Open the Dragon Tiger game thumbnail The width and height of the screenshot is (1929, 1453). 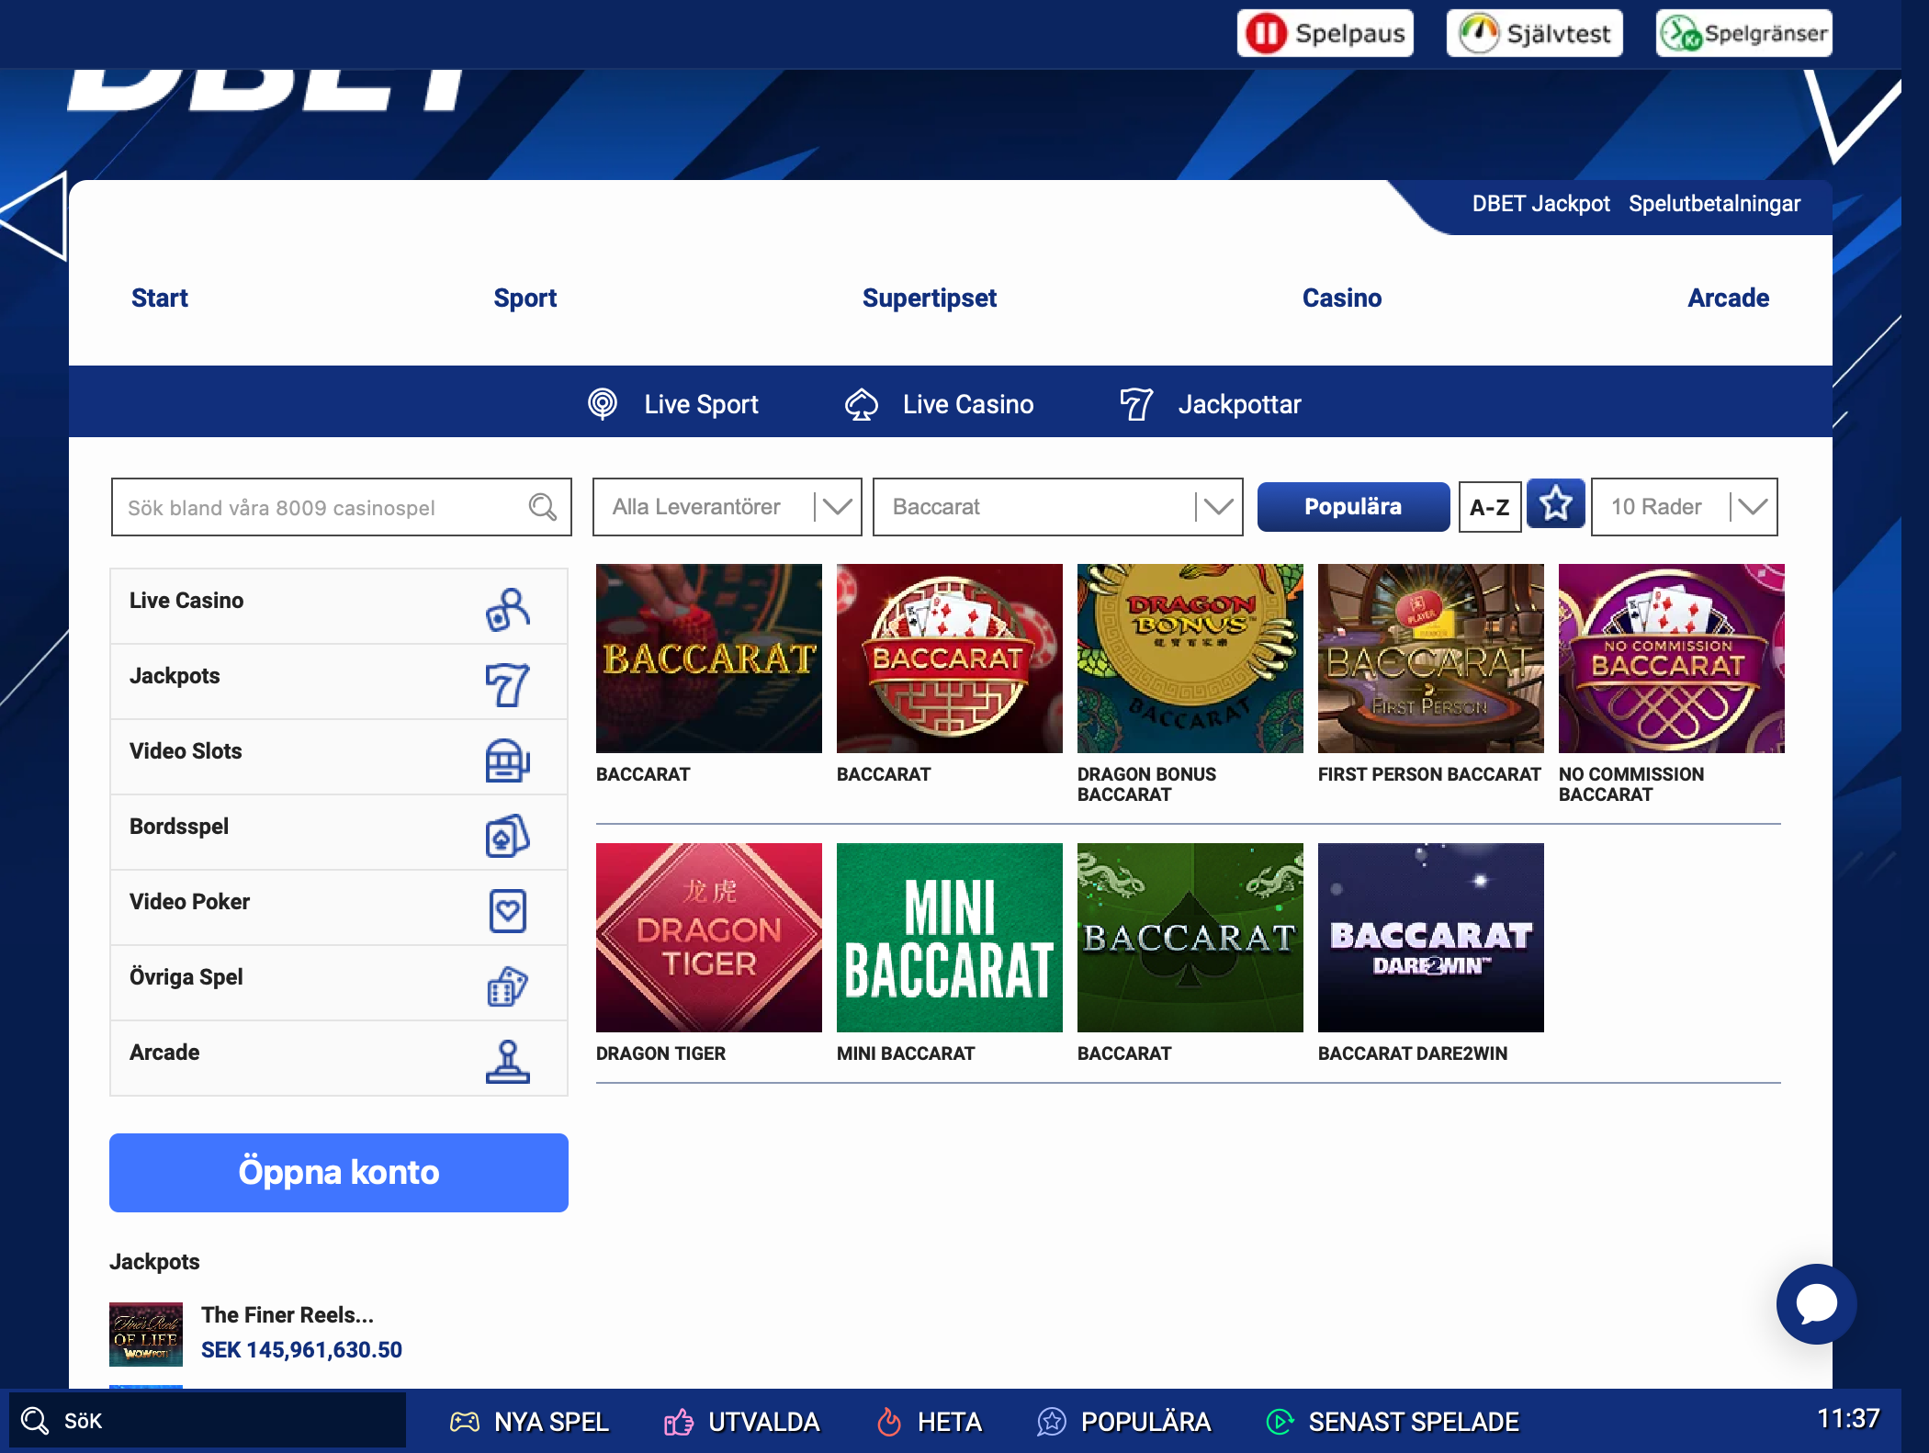709,938
